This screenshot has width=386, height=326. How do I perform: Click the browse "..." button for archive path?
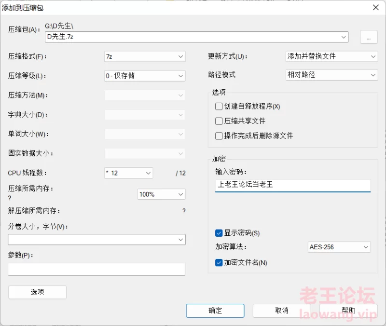click(369, 37)
